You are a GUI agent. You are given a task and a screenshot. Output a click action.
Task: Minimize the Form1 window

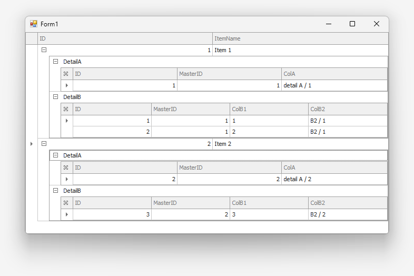pos(329,24)
